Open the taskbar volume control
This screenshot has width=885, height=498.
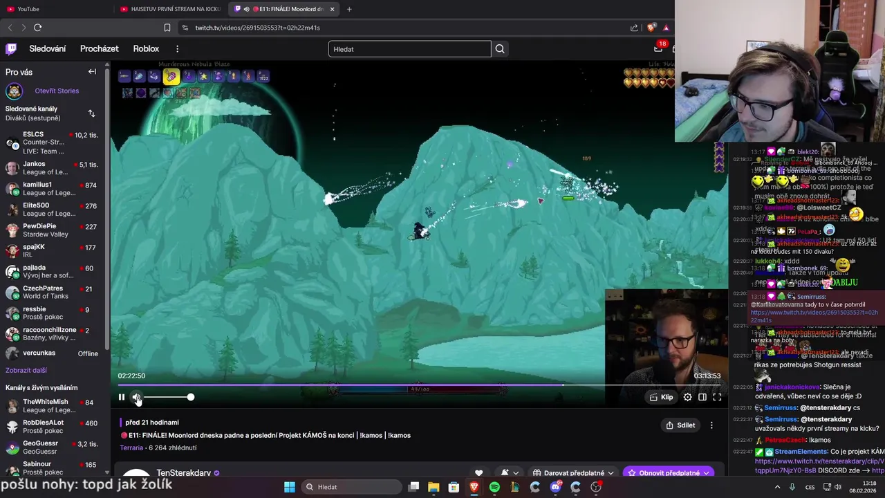point(837,487)
